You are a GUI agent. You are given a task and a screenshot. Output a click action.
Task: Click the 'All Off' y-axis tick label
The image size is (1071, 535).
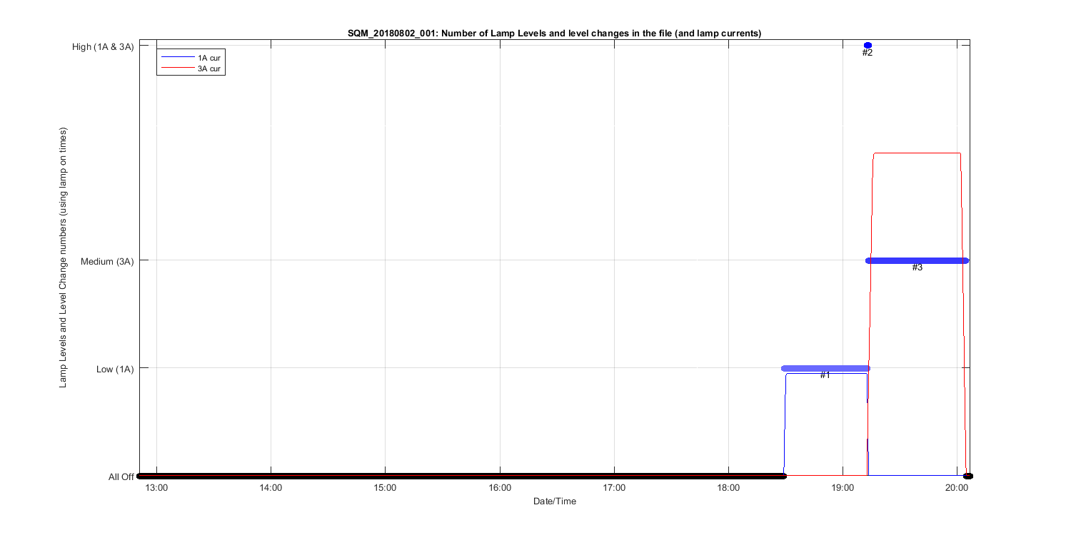(121, 477)
